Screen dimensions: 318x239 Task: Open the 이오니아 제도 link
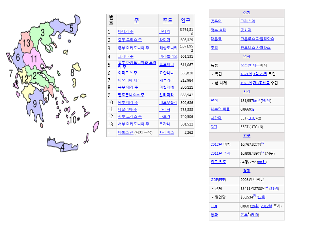point(129,80)
